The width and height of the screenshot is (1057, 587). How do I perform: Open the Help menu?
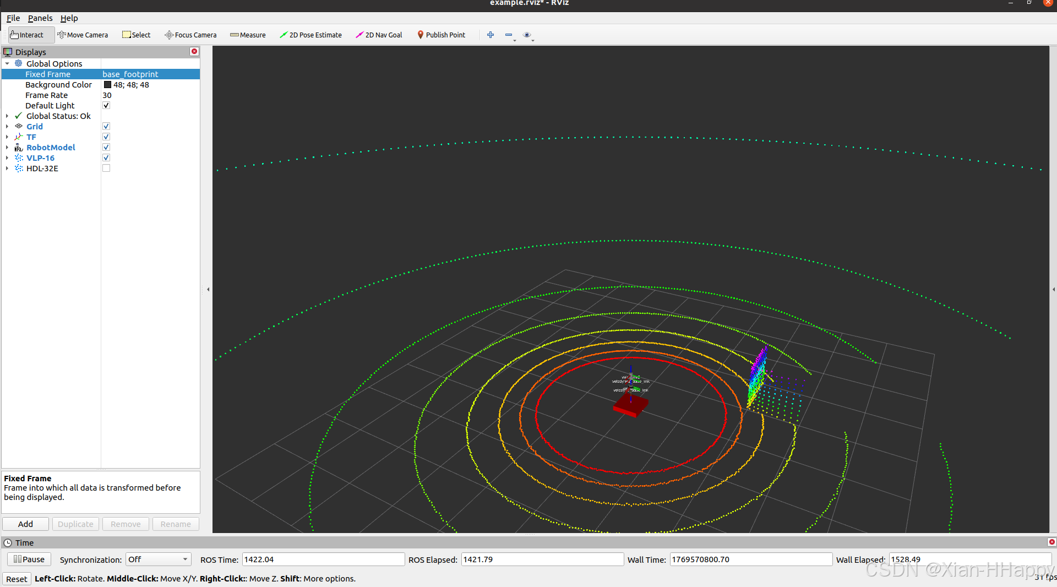pos(69,18)
